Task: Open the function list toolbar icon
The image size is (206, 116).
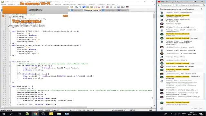Action: point(95,7)
